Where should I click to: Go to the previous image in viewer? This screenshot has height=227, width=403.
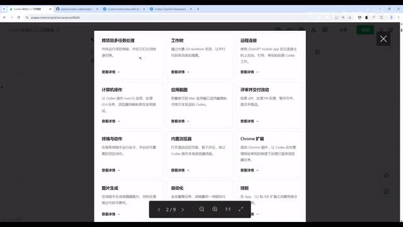(159, 209)
